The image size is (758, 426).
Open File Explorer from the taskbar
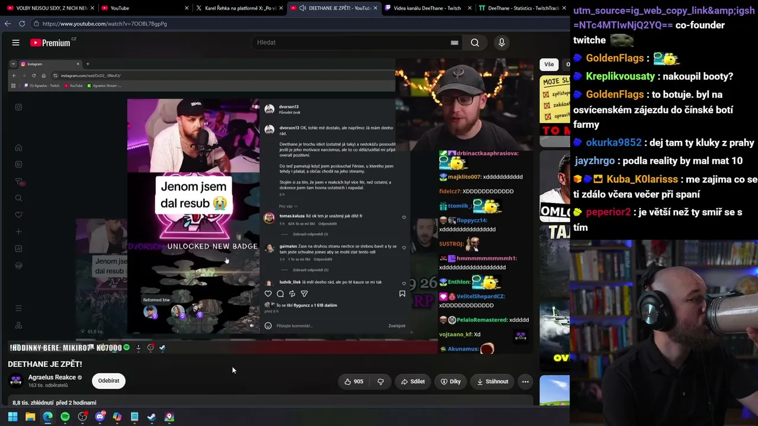pos(30,417)
